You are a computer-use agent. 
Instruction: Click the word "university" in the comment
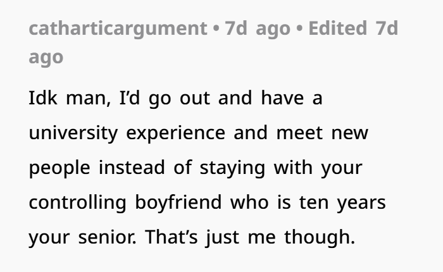(76, 133)
